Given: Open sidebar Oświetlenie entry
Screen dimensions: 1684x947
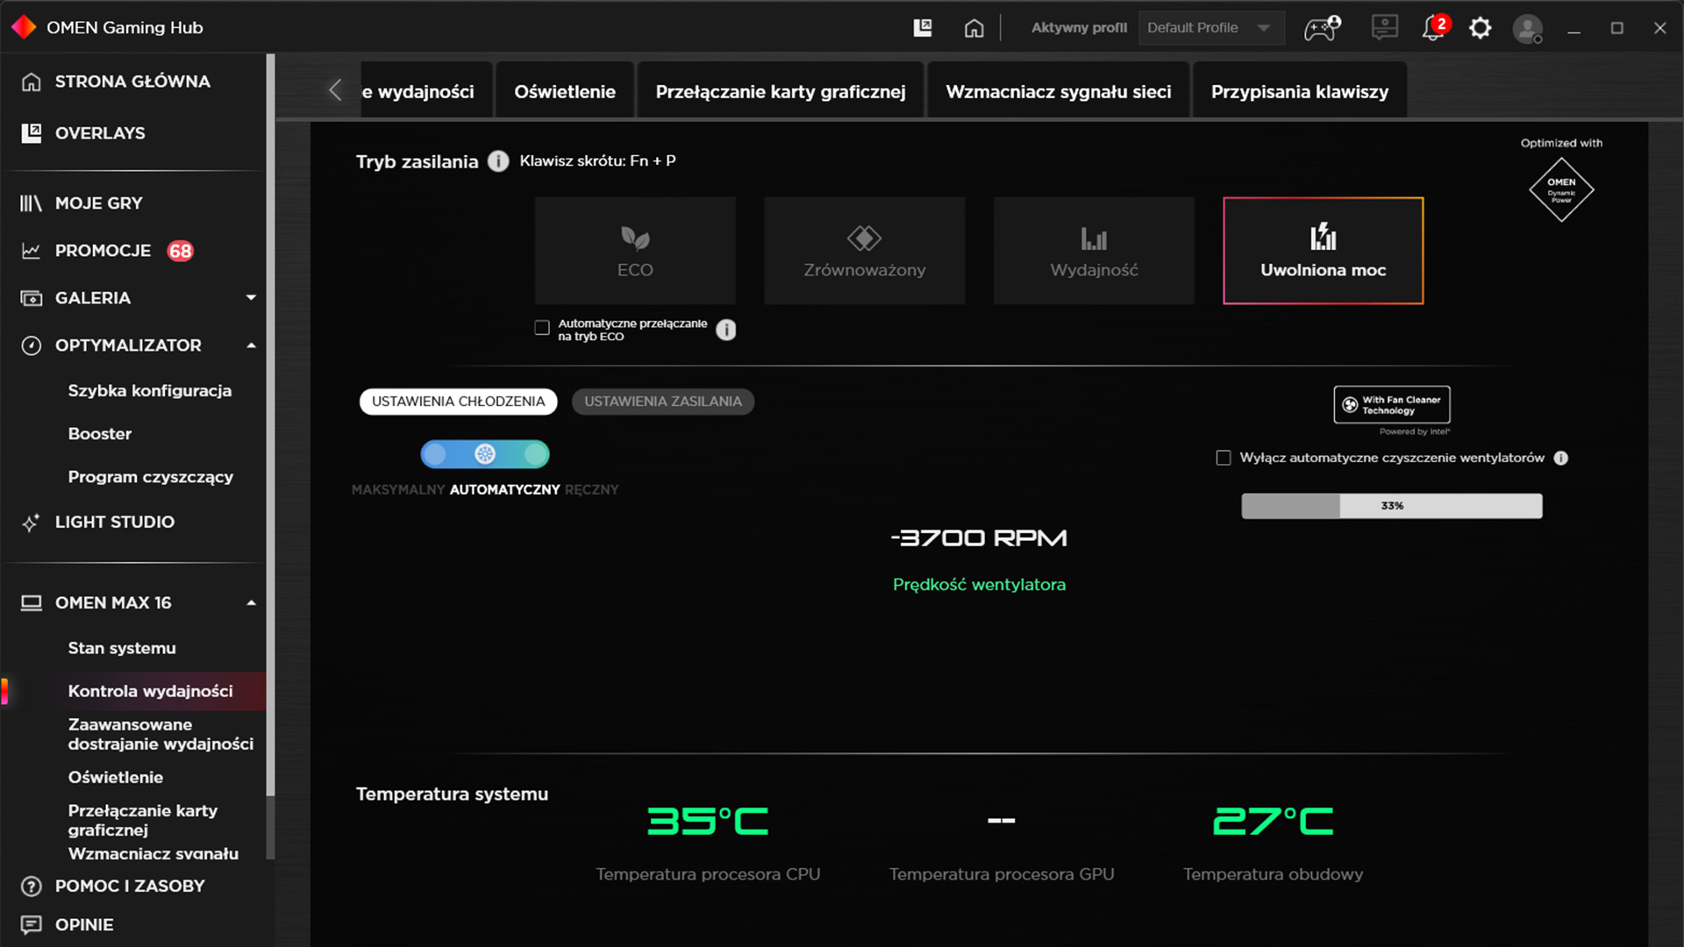Looking at the screenshot, I should [116, 777].
